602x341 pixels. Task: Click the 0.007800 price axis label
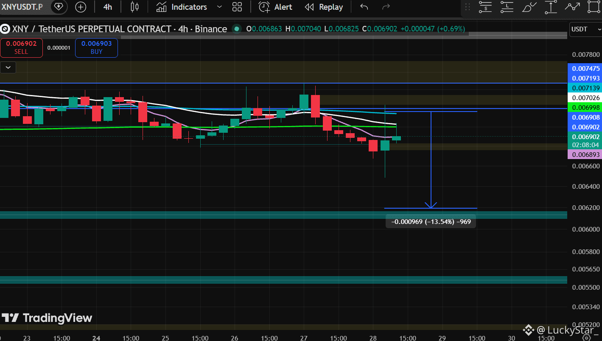585,55
